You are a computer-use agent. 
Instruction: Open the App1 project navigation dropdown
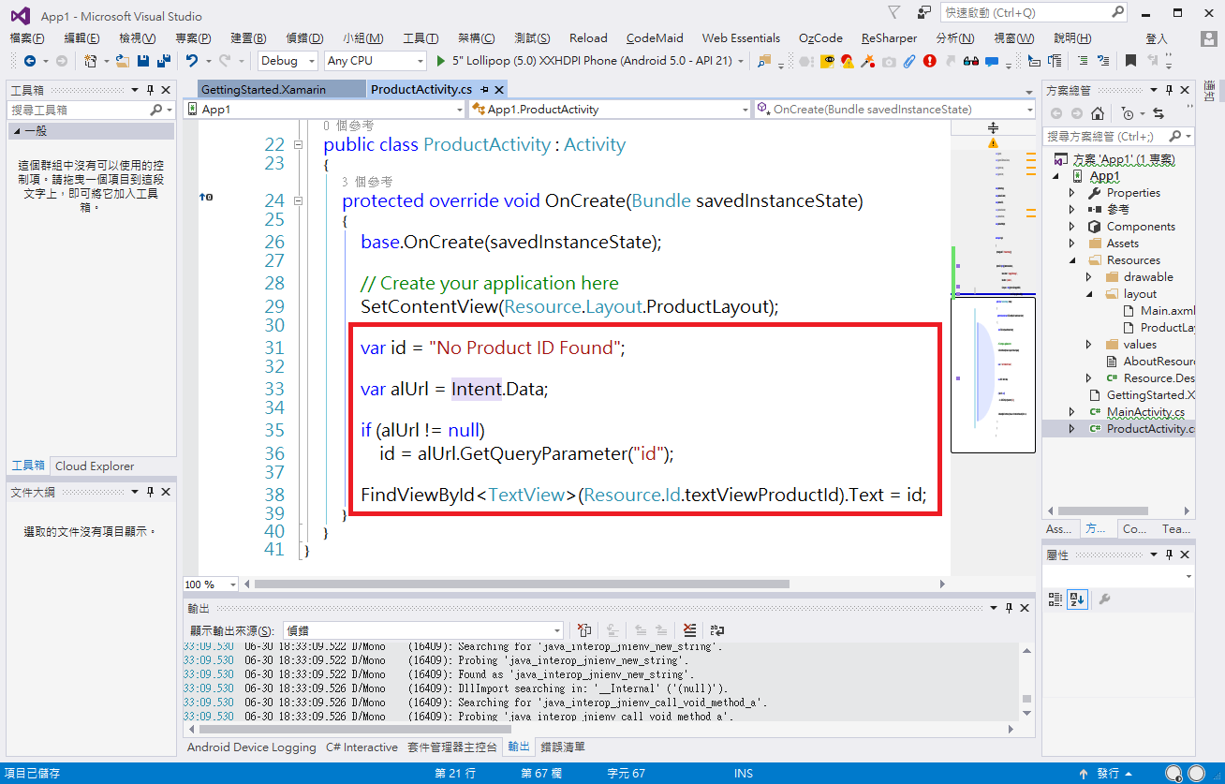click(x=325, y=110)
